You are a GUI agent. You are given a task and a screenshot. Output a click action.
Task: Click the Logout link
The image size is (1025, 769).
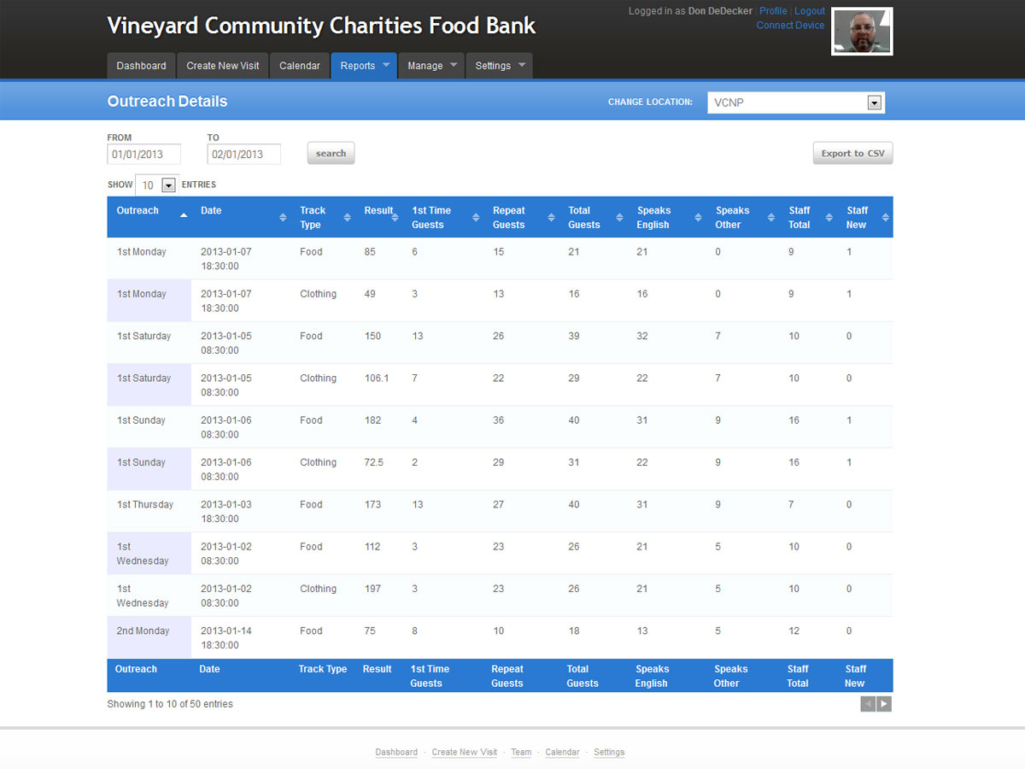point(810,11)
